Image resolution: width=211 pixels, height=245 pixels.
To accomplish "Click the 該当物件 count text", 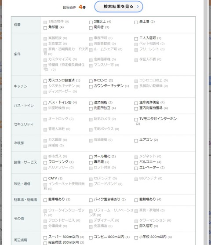I will click(74, 7).
